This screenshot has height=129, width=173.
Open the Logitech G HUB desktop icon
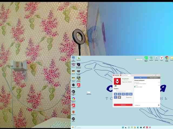[x=73, y=92]
